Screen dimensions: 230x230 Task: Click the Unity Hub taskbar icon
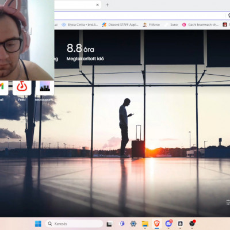click(180, 224)
